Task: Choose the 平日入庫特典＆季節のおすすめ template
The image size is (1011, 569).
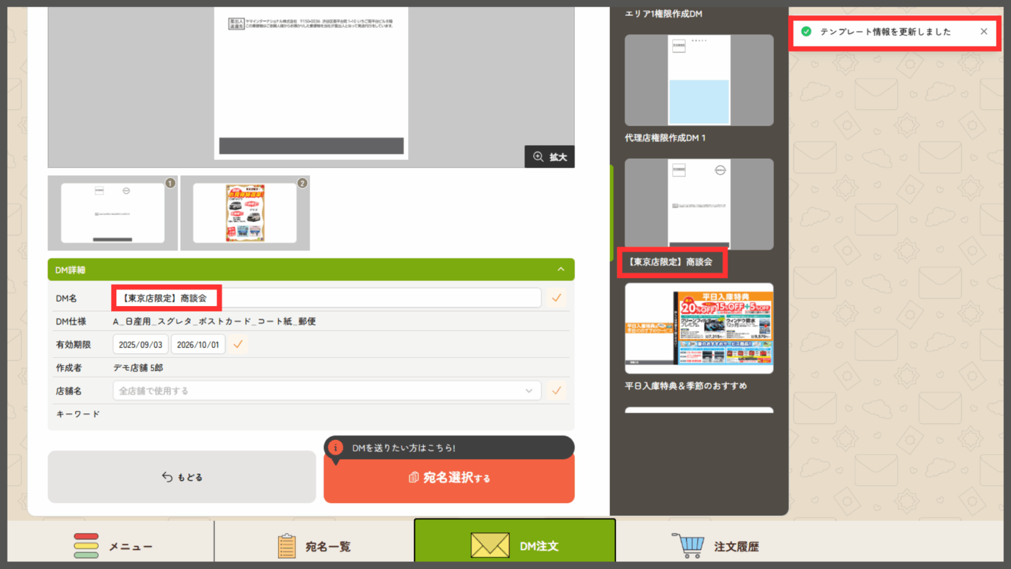Action: click(699, 329)
